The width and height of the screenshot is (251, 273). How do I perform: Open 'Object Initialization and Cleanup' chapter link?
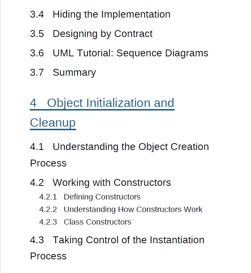(x=110, y=103)
